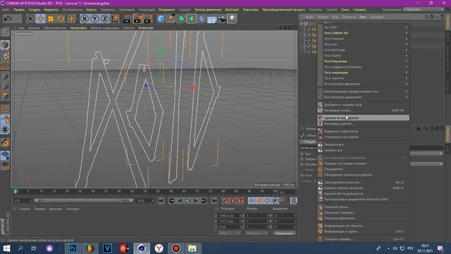The image size is (451, 254).
Task: Toggle the coordinate system icon
Action: click(115, 19)
